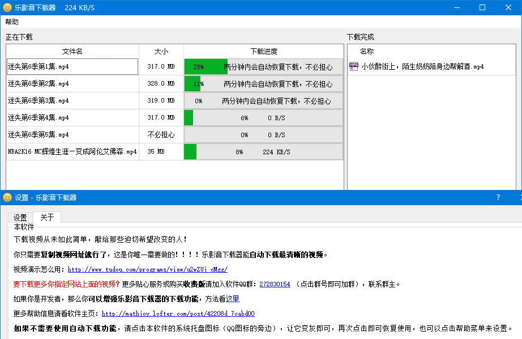
Task: Join QQ group via the 272830154 link
Action: click(275, 285)
